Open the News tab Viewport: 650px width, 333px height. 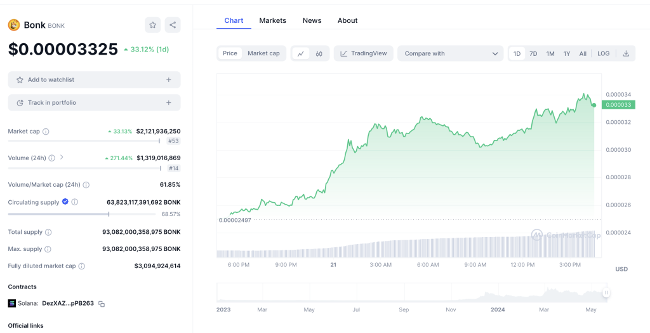point(312,20)
